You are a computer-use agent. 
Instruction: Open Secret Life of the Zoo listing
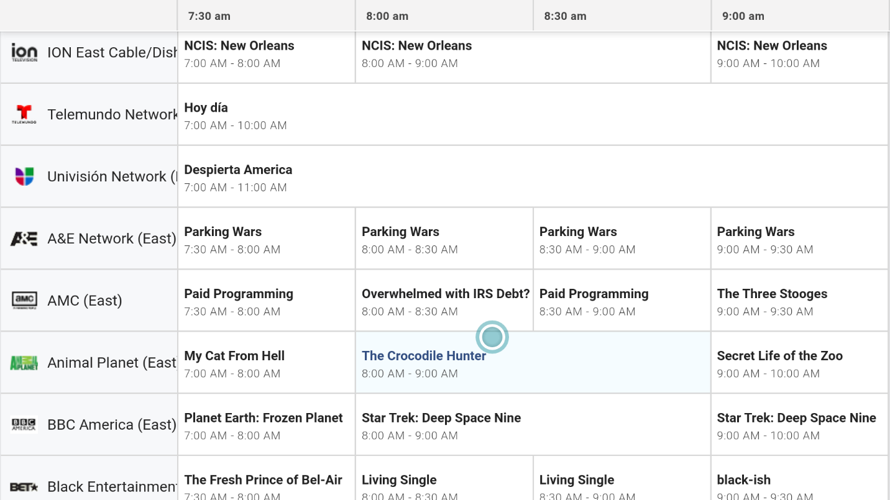[x=799, y=363]
